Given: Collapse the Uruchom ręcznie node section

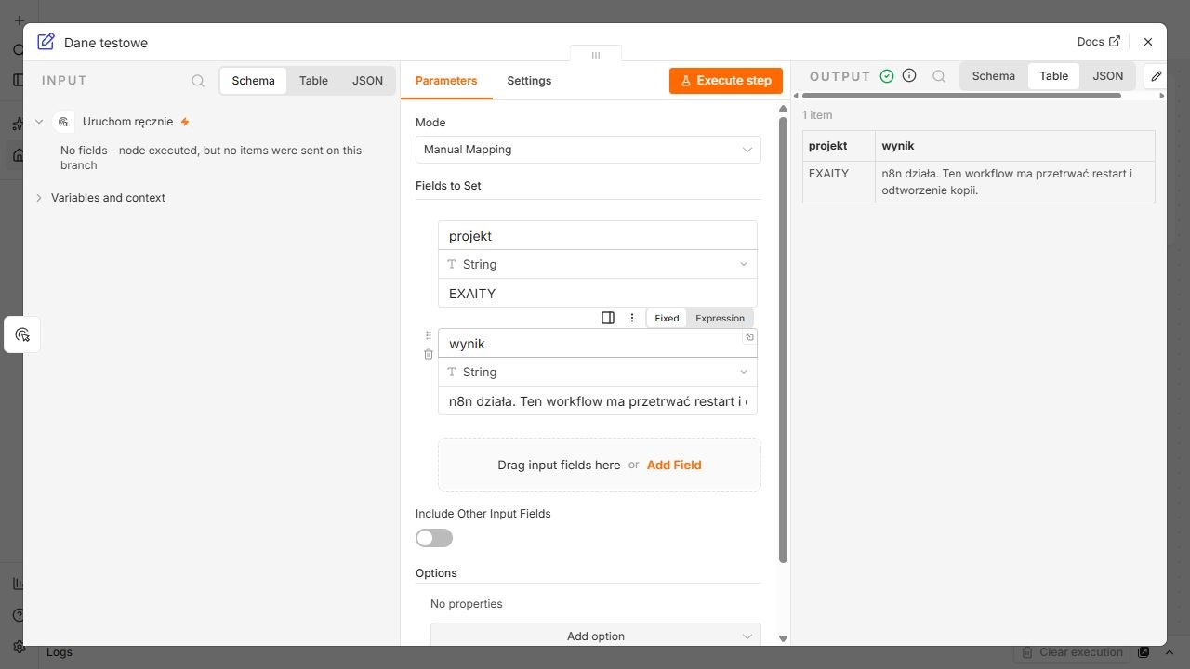Looking at the screenshot, I should (39, 122).
